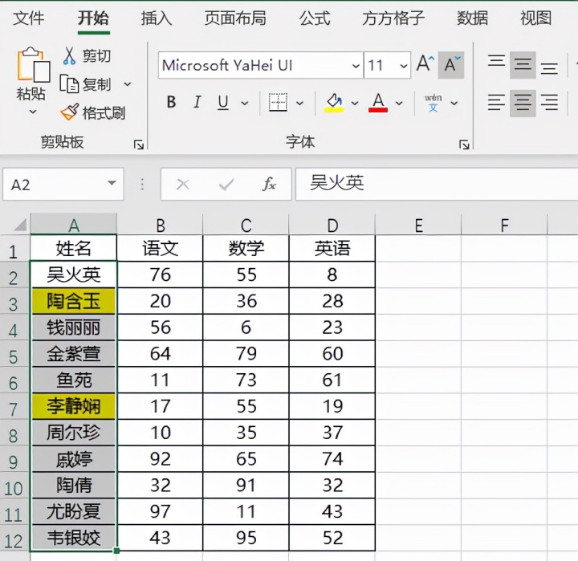Click the fill handle on selection

[x=116, y=551]
